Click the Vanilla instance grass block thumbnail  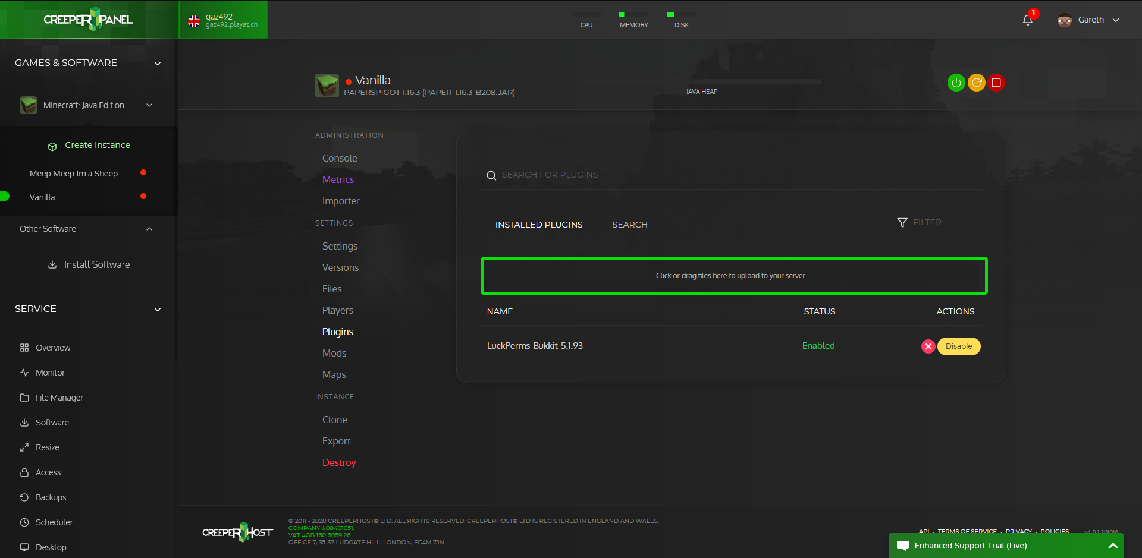pos(327,86)
